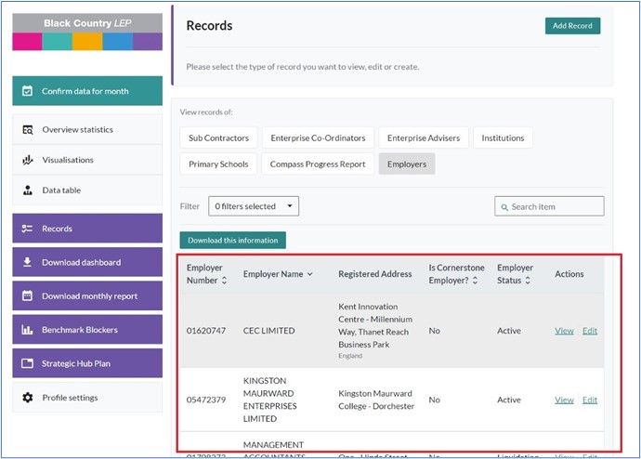Click the Profile settings gear icon
This screenshot has width=641, height=459.
(x=27, y=398)
